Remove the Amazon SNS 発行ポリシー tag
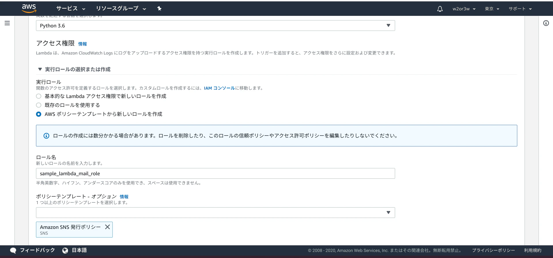Viewport: 553px width, 258px height. (107, 227)
